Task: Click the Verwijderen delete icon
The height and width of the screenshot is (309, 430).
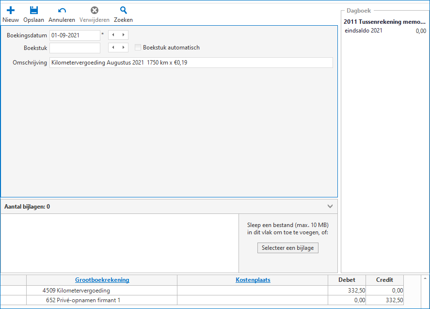Action: [95, 11]
